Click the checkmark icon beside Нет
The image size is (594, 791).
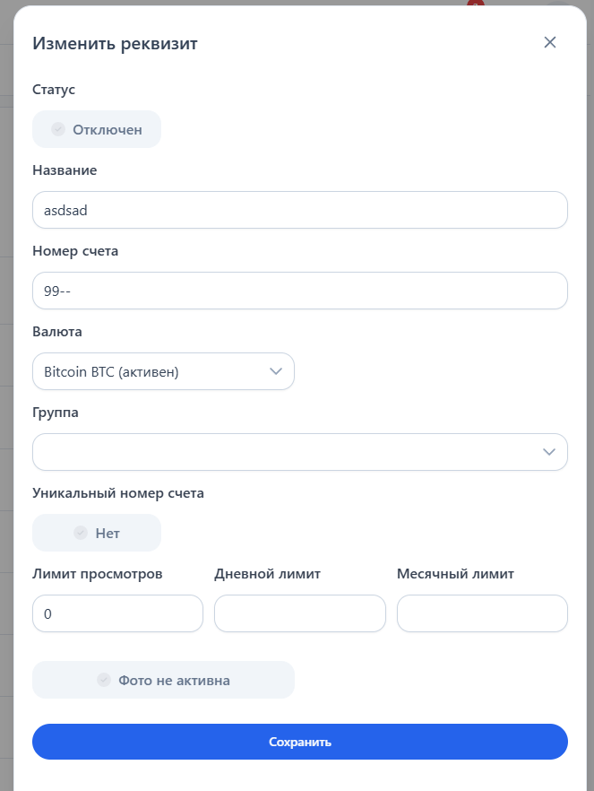click(82, 533)
